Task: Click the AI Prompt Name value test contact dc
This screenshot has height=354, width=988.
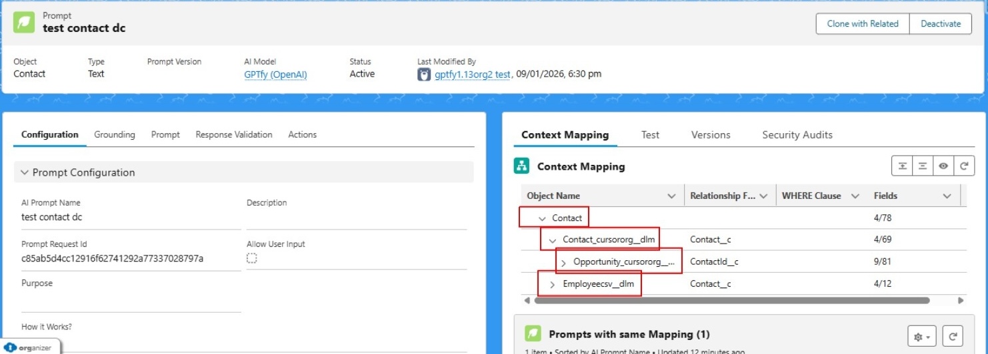Action: 52,217
